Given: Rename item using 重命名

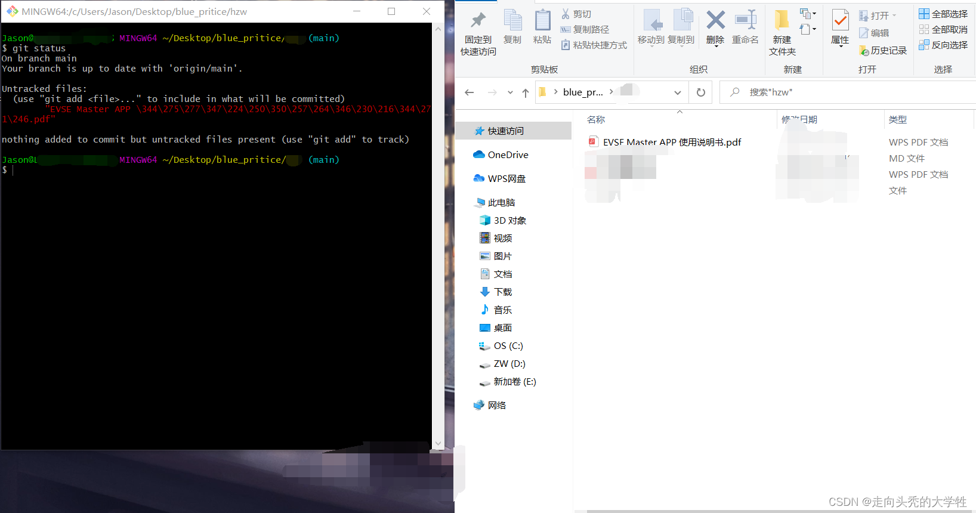Looking at the screenshot, I should point(745,27).
